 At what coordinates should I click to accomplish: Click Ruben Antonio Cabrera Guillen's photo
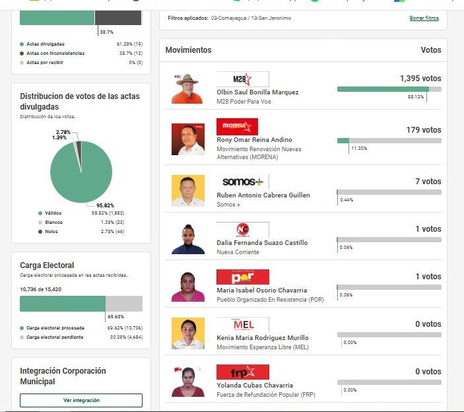(x=187, y=190)
